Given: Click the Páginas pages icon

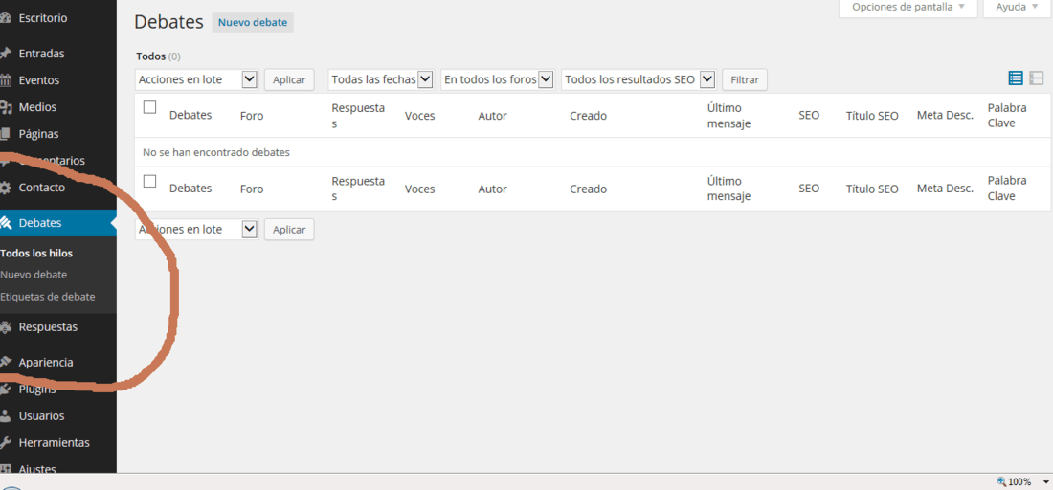Looking at the screenshot, I should tap(6, 134).
